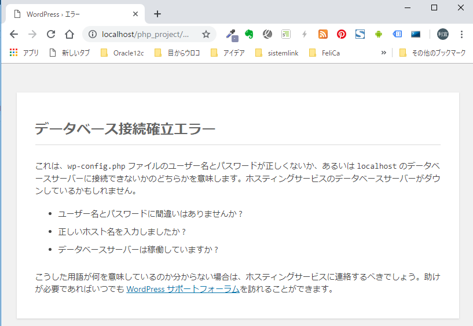This screenshot has width=473, height=326.
Task: Click the 正しいホスト名を入力しましたか bullet item
Action: pos(122,232)
